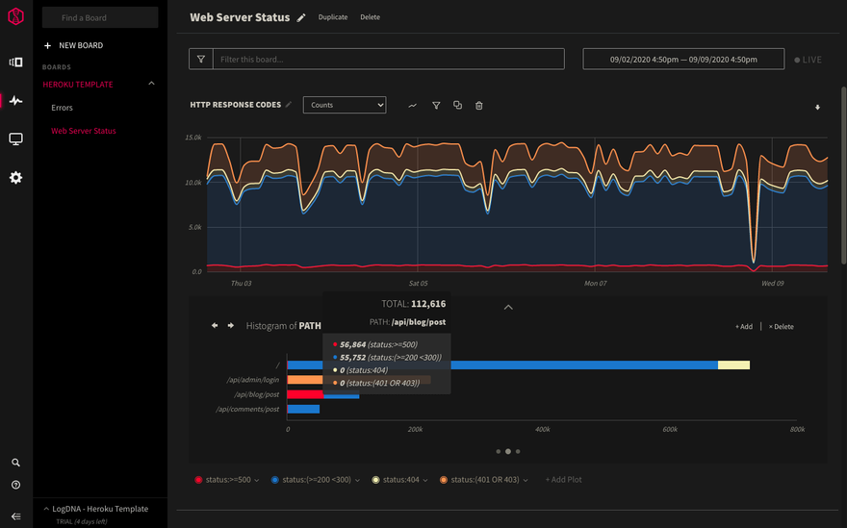The image size is (847, 528).
Task: Open the Views sidebar icon
Action: [15, 63]
